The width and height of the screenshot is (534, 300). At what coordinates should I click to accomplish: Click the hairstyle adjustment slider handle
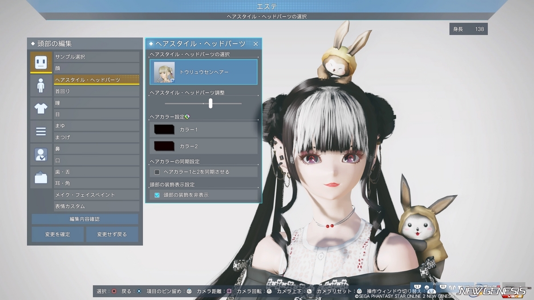tap(210, 103)
